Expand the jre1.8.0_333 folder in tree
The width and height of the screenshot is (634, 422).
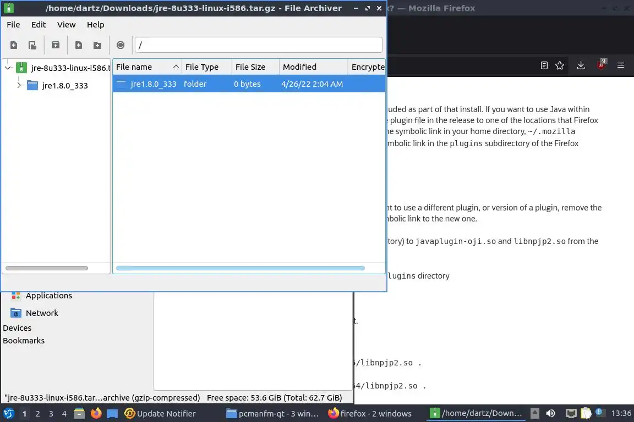pyautogui.click(x=19, y=85)
